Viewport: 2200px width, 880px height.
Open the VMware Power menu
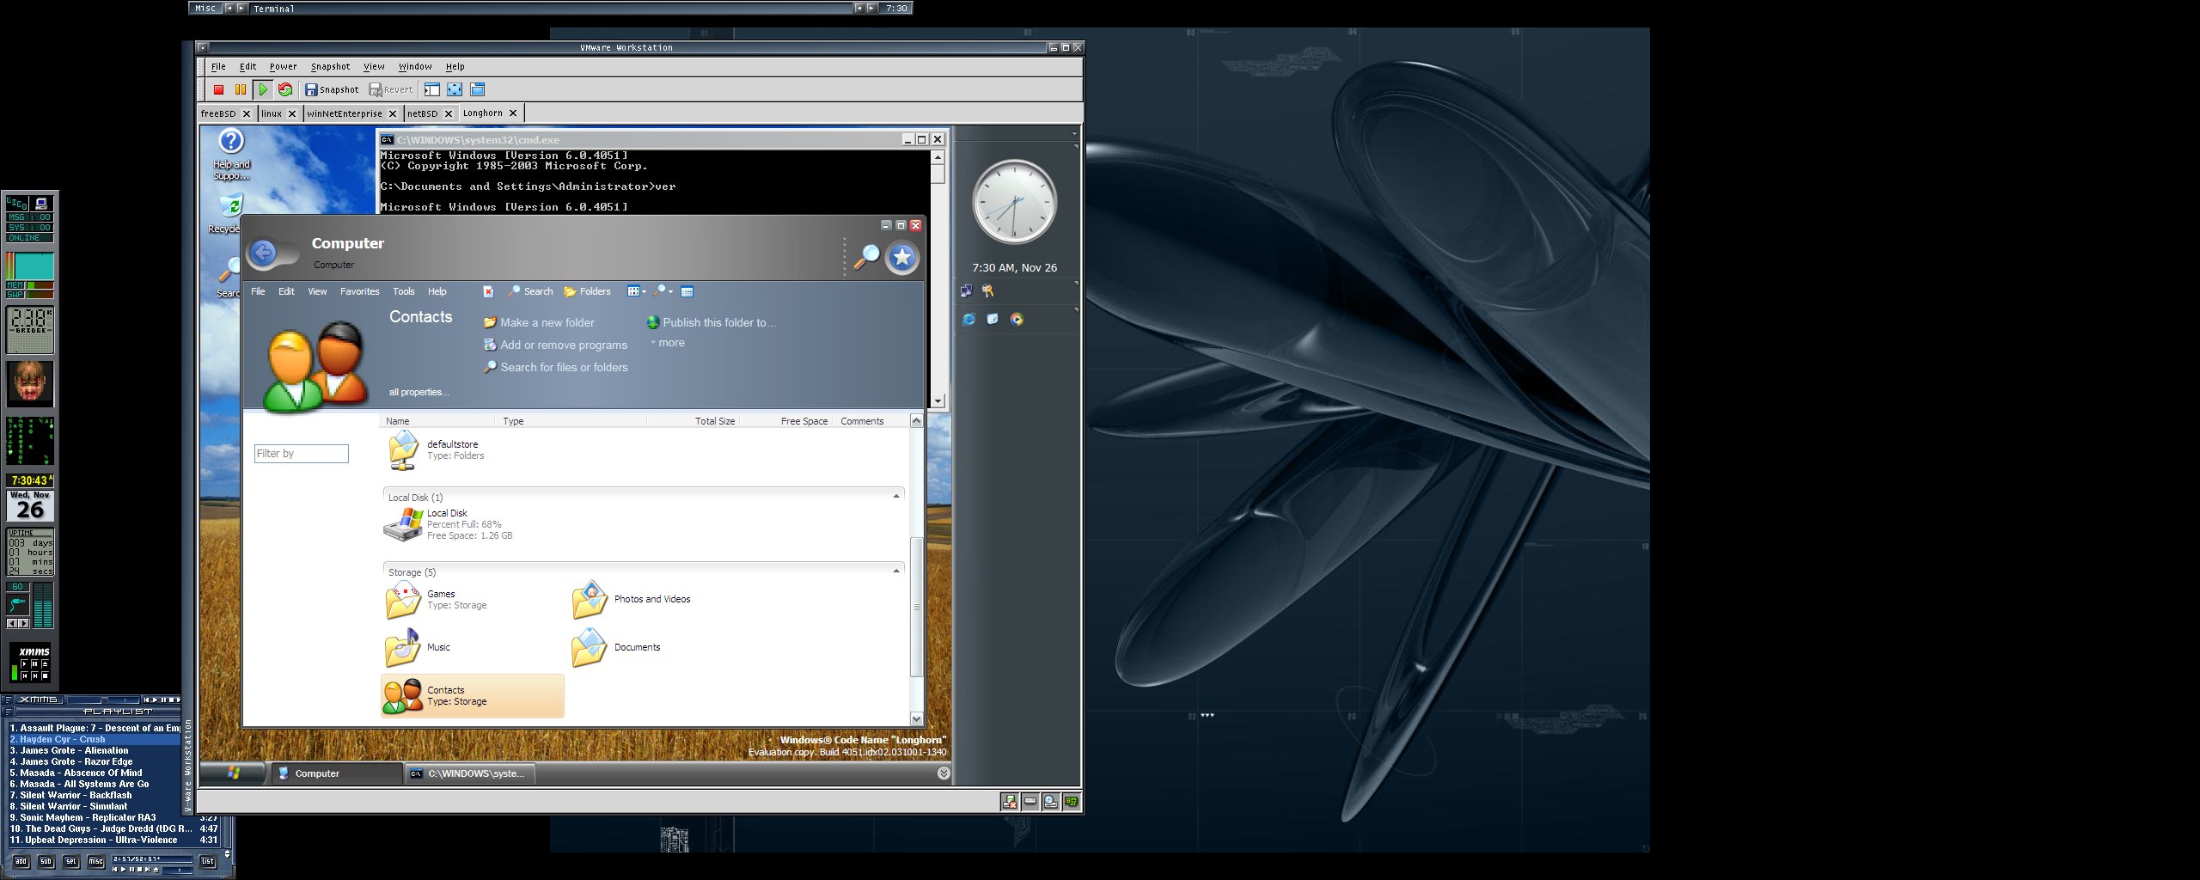(283, 66)
